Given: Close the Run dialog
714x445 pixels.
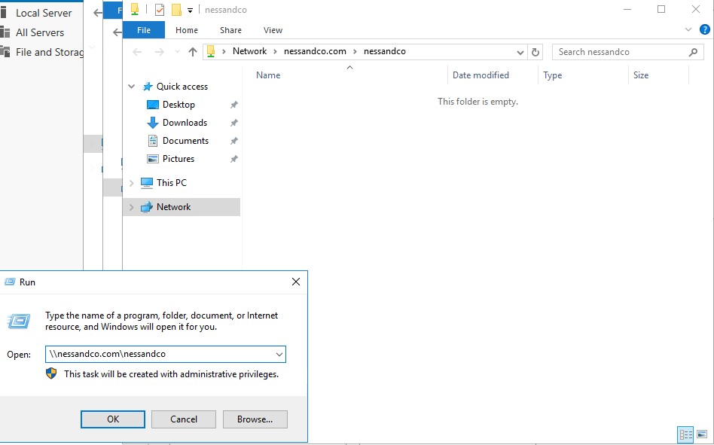Looking at the screenshot, I should point(296,282).
